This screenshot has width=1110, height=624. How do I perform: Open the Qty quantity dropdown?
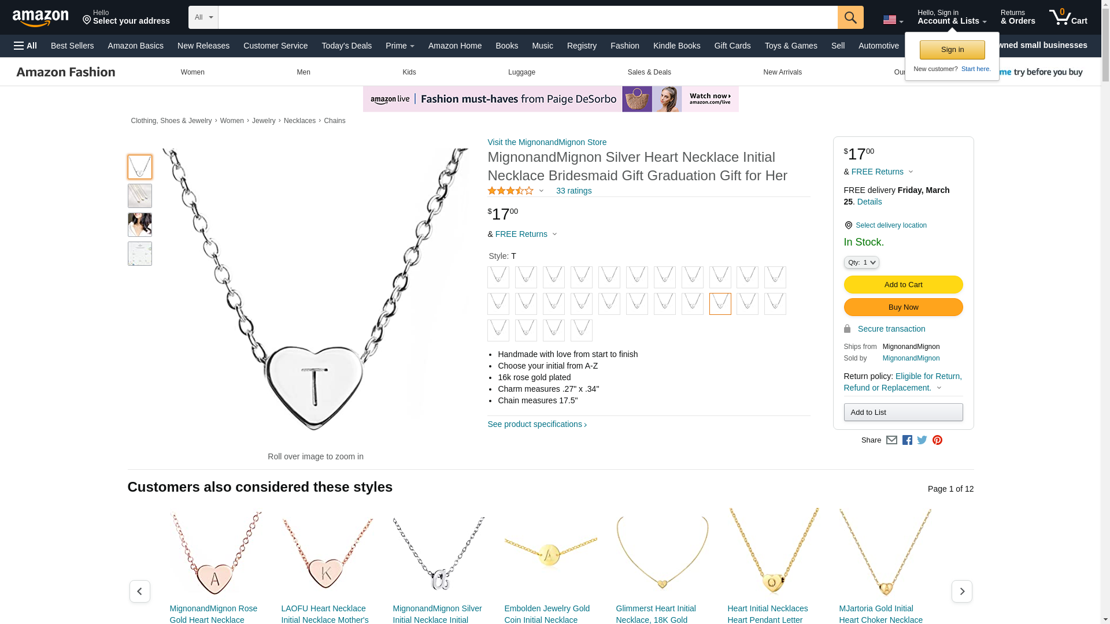[861, 262]
